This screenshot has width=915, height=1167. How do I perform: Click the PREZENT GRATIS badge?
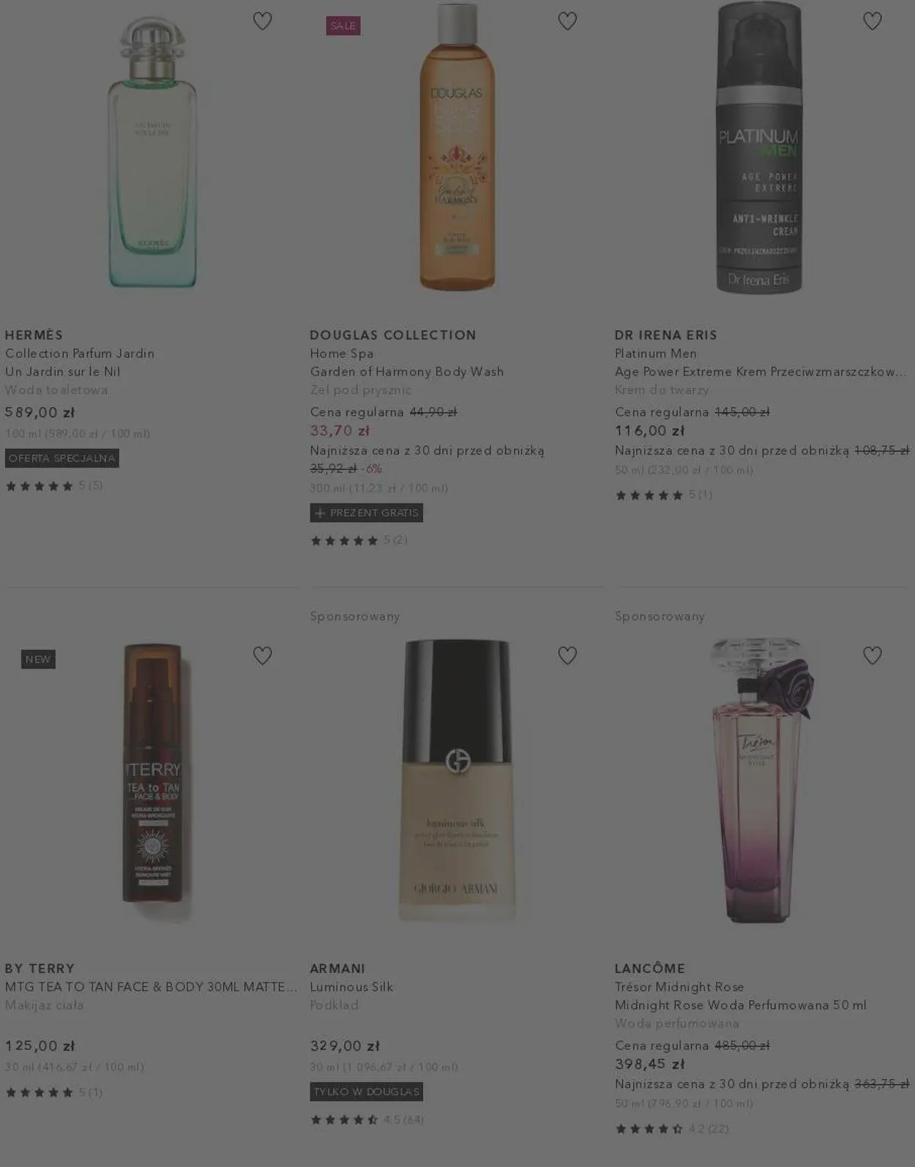click(x=367, y=513)
